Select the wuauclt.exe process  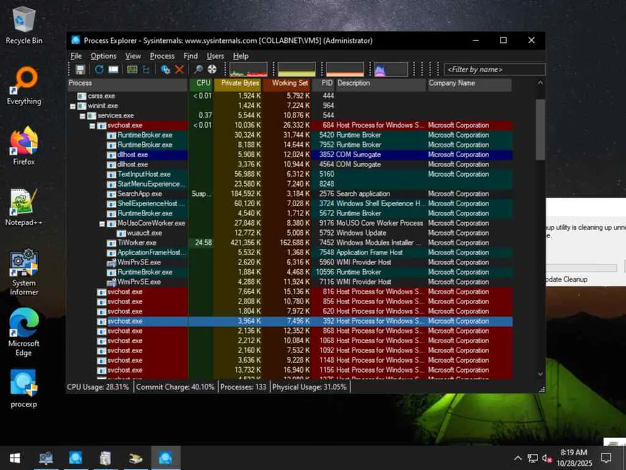[289, 233]
